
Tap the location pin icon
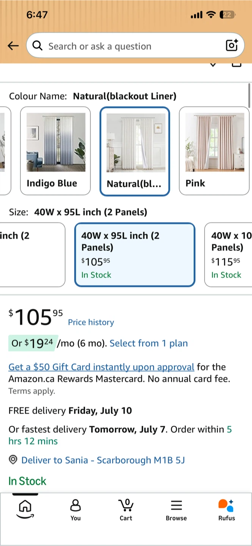[13, 460]
